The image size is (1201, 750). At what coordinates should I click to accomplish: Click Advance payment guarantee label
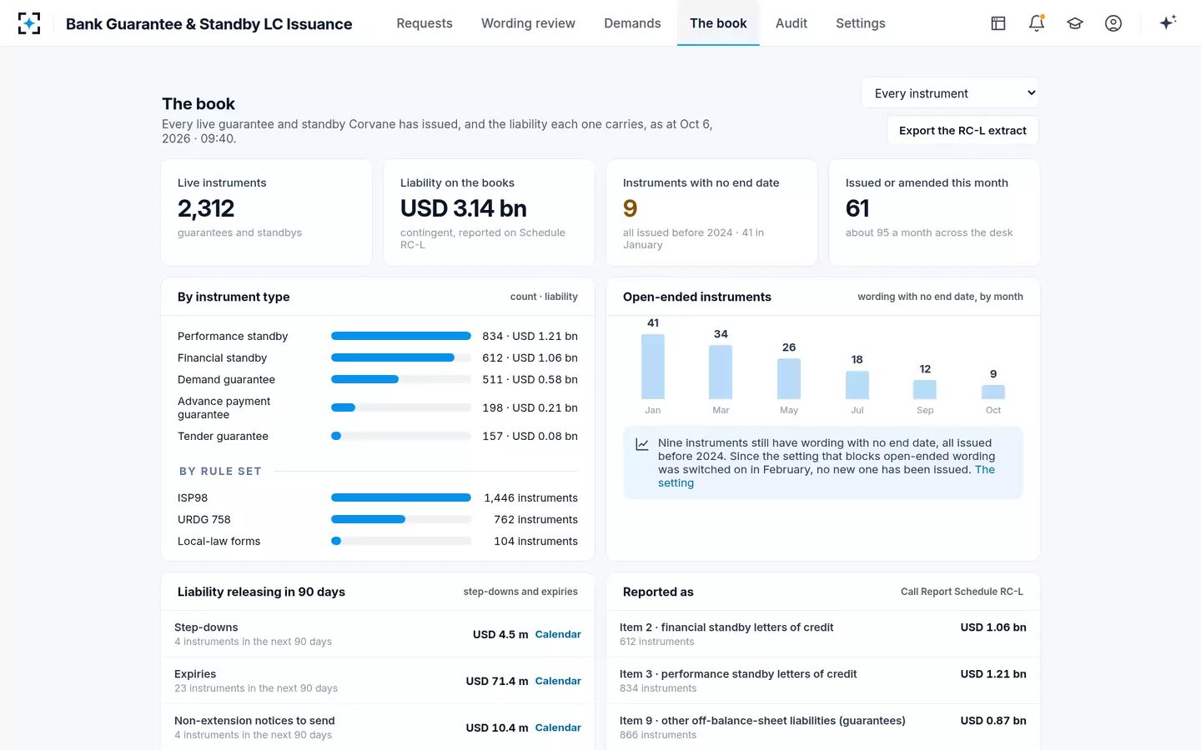tap(224, 407)
